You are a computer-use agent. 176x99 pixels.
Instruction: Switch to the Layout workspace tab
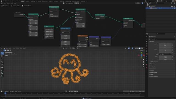23,1
